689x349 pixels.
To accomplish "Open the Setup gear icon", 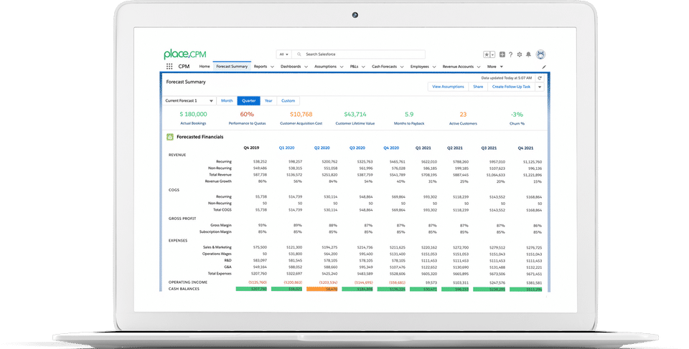I will pos(520,54).
